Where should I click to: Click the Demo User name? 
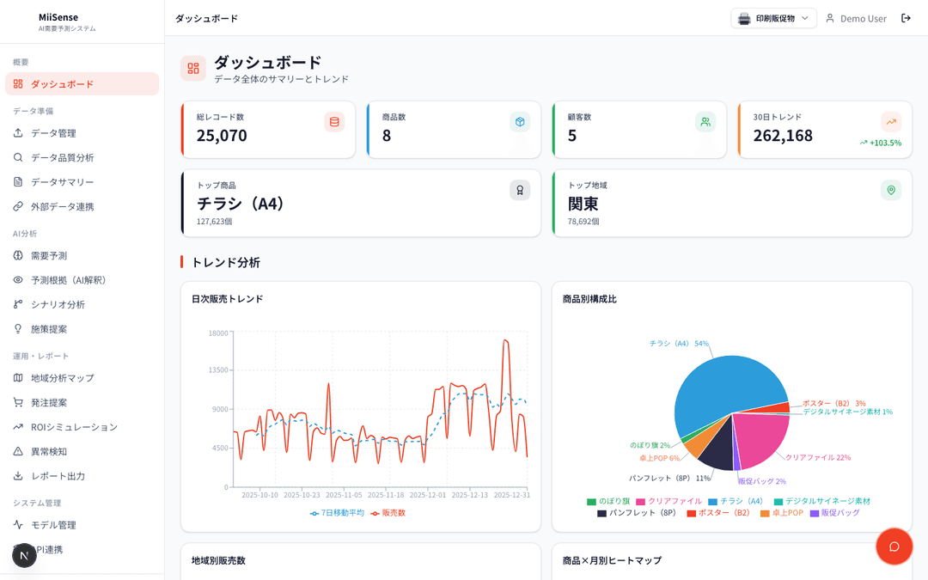pos(864,18)
